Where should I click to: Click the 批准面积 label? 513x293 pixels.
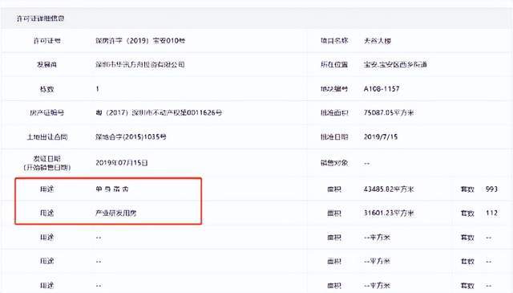[334, 112]
